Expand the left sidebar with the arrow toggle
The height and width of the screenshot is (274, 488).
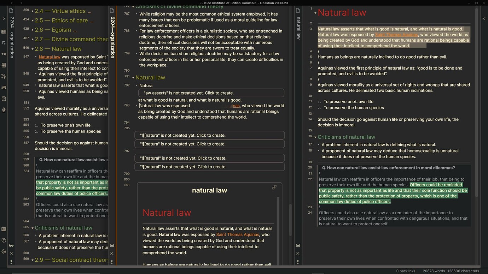tap(4, 18)
